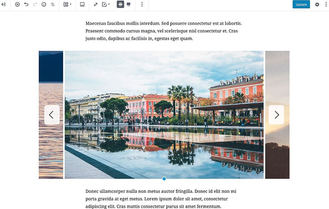Screen dimensions: 329x209
Task: Toggle the wide width alignment
Action: (x=120, y=5)
